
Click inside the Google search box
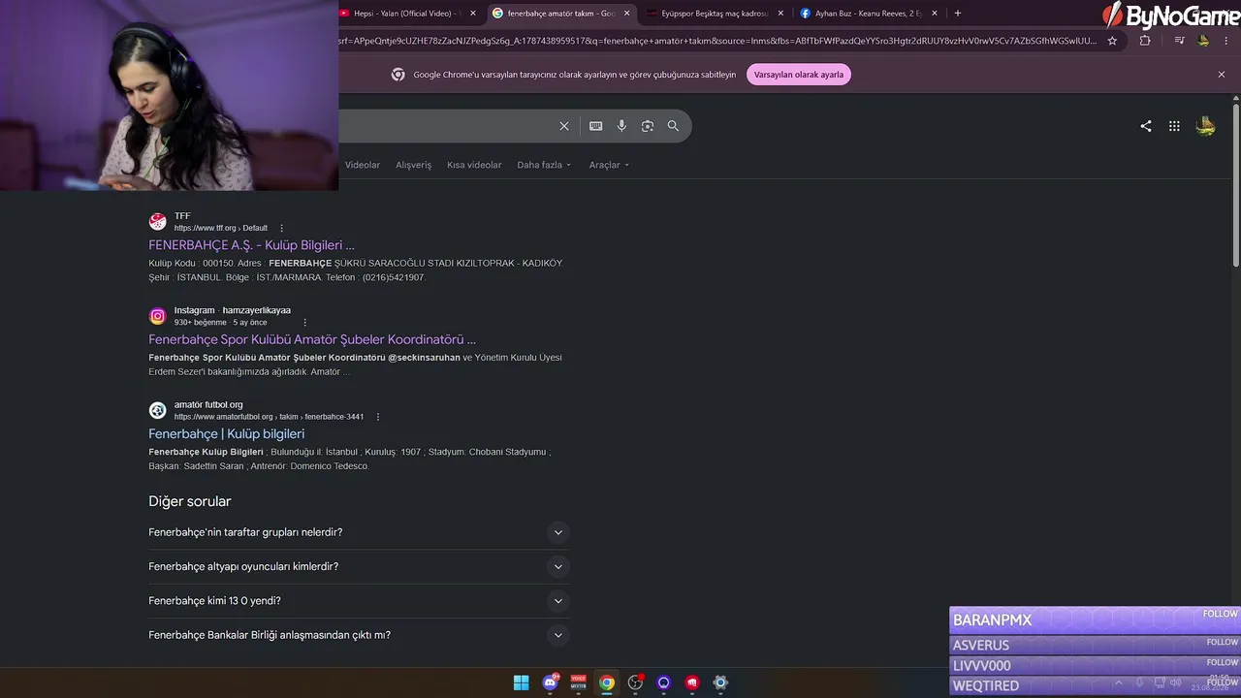pyautogui.click(x=446, y=126)
